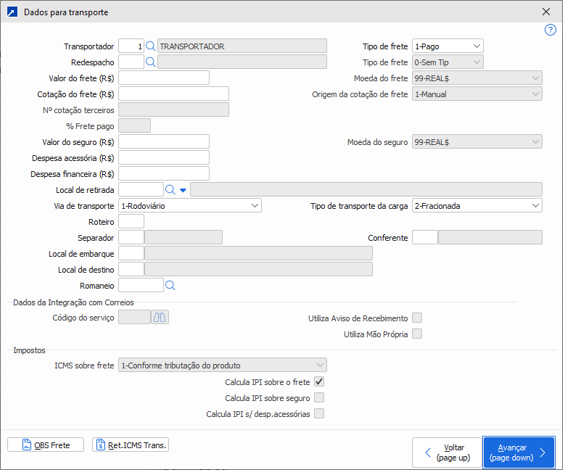Open the Tipo de frete 1-Pago dropdown

[x=448, y=46]
